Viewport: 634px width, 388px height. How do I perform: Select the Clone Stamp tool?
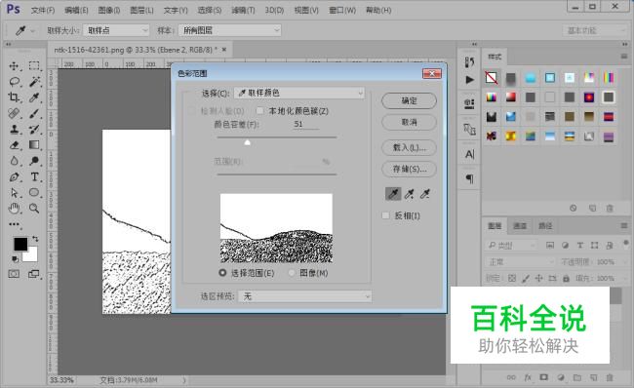pos(15,129)
